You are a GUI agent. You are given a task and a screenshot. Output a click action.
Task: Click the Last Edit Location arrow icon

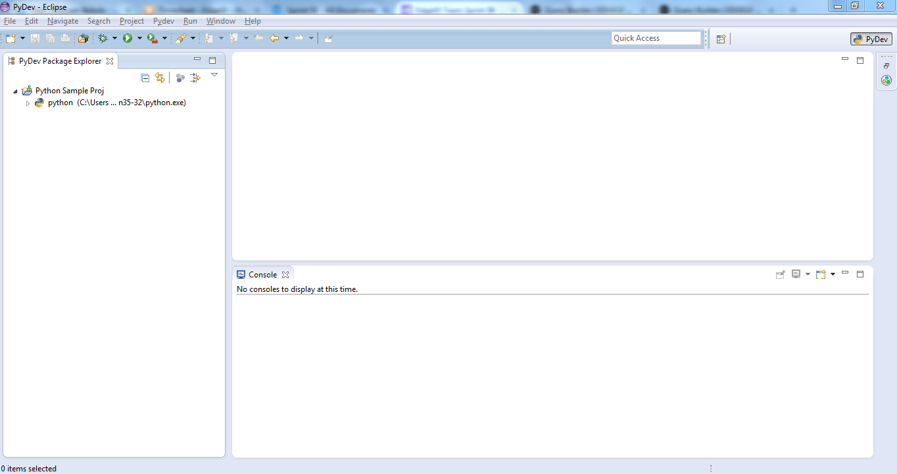pos(259,39)
